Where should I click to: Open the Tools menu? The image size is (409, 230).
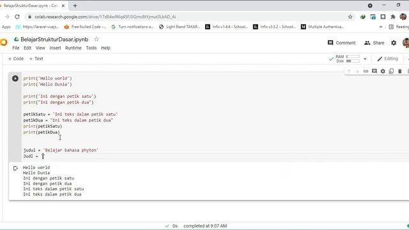[x=91, y=48]
